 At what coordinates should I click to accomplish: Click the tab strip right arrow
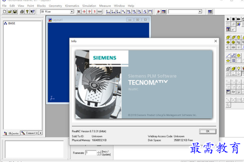coord(41,133)
